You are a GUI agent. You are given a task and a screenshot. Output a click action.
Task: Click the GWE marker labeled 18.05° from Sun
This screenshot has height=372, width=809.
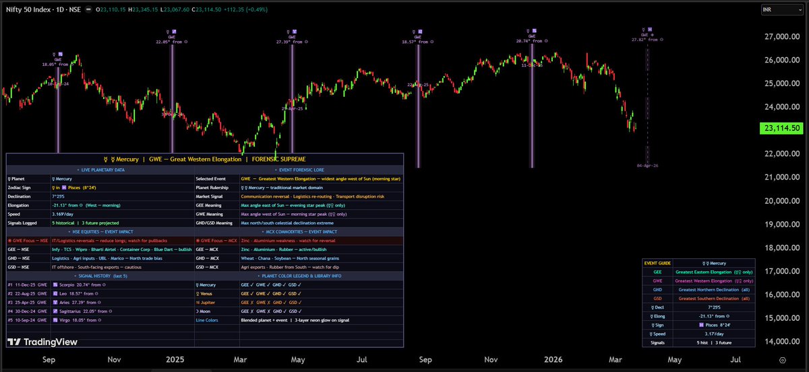point(57,59)
